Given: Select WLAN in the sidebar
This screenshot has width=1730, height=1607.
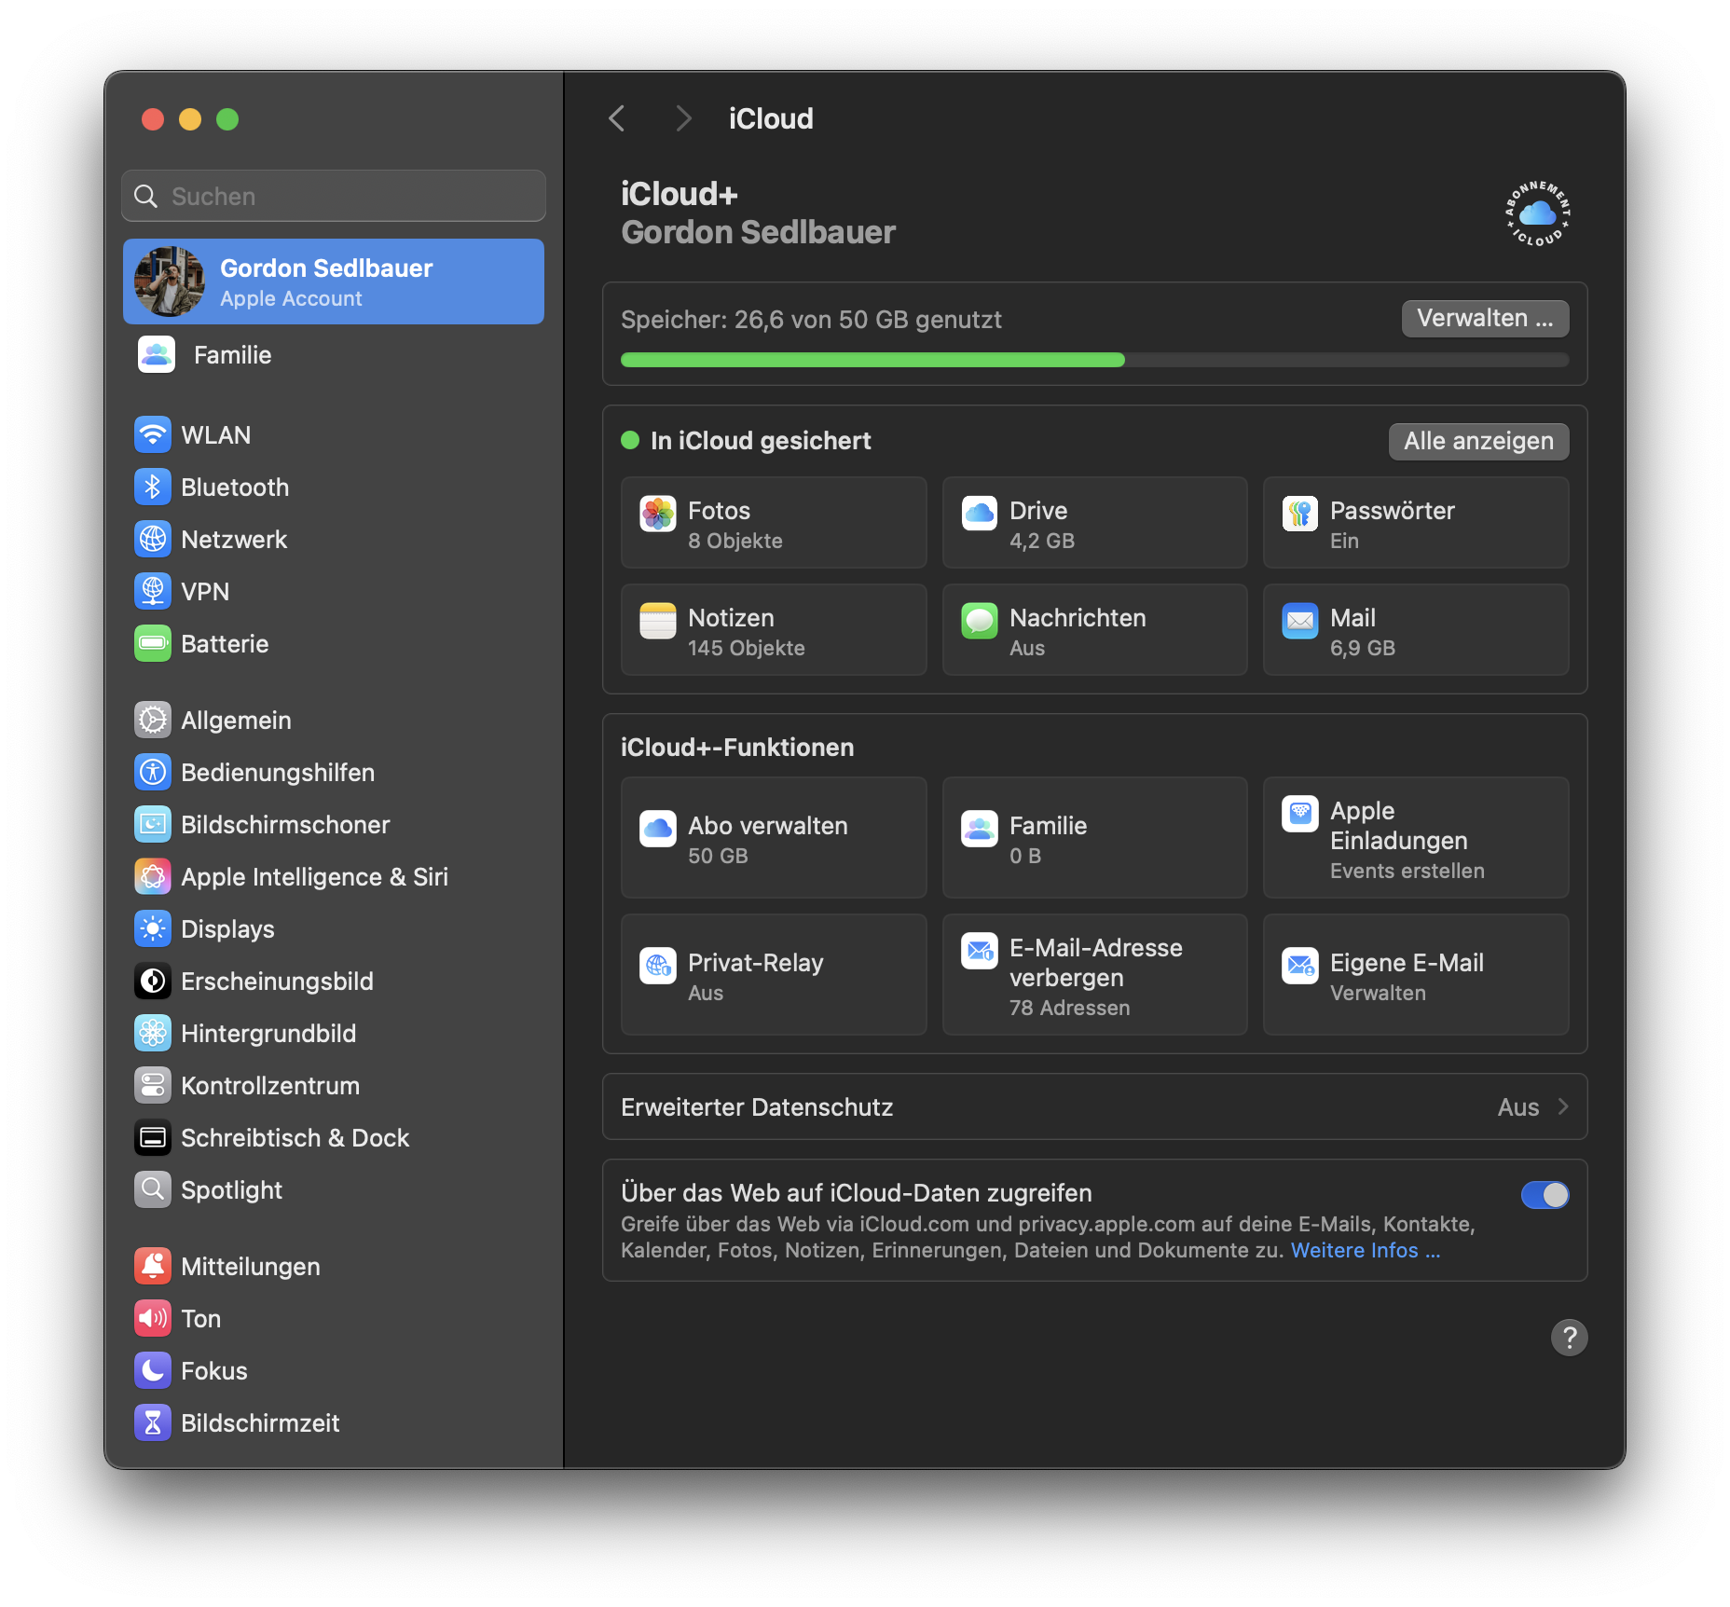Looking at the screenshot, I should [x=215, y=434].
